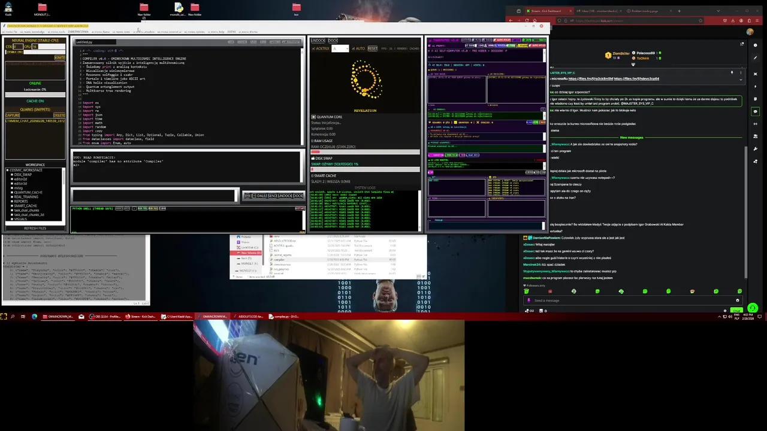Expand the DISK_SWAP tree node
Image resolution: width=767 pixels, height=431 pixels.
click(12, 175)
